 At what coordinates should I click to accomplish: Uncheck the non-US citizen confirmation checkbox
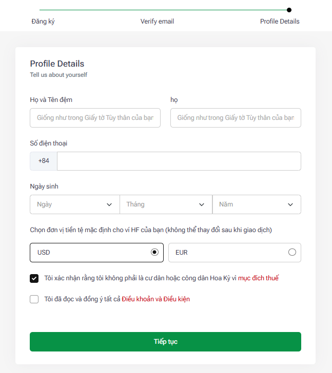(x=34, y=279)
